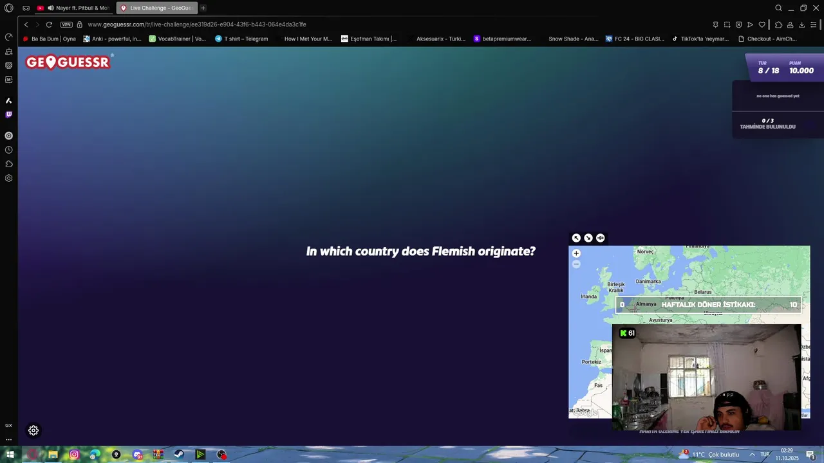Open the browser search tabs magnifier
The height and width of the screenshot is (463, 824).
pos(778,8)
